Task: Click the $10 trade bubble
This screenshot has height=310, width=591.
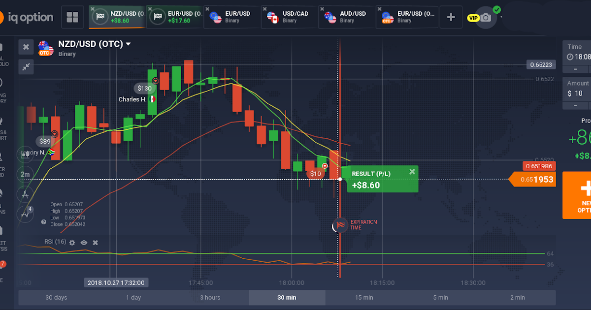Action: 316,174
